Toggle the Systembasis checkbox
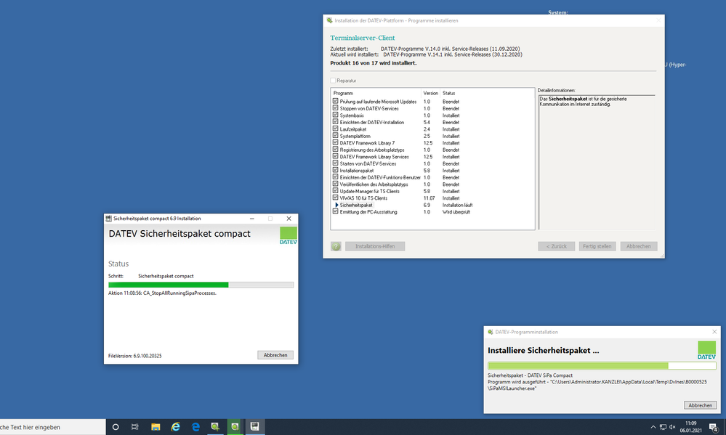Viewport: 726px width, 435px height. [x=335, y=115]
